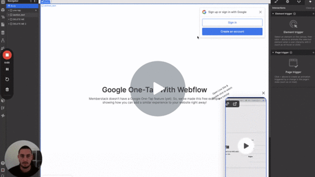Close the tutorial preview with the X
Screen dimensions: 315x177
[x=263, y=93]
